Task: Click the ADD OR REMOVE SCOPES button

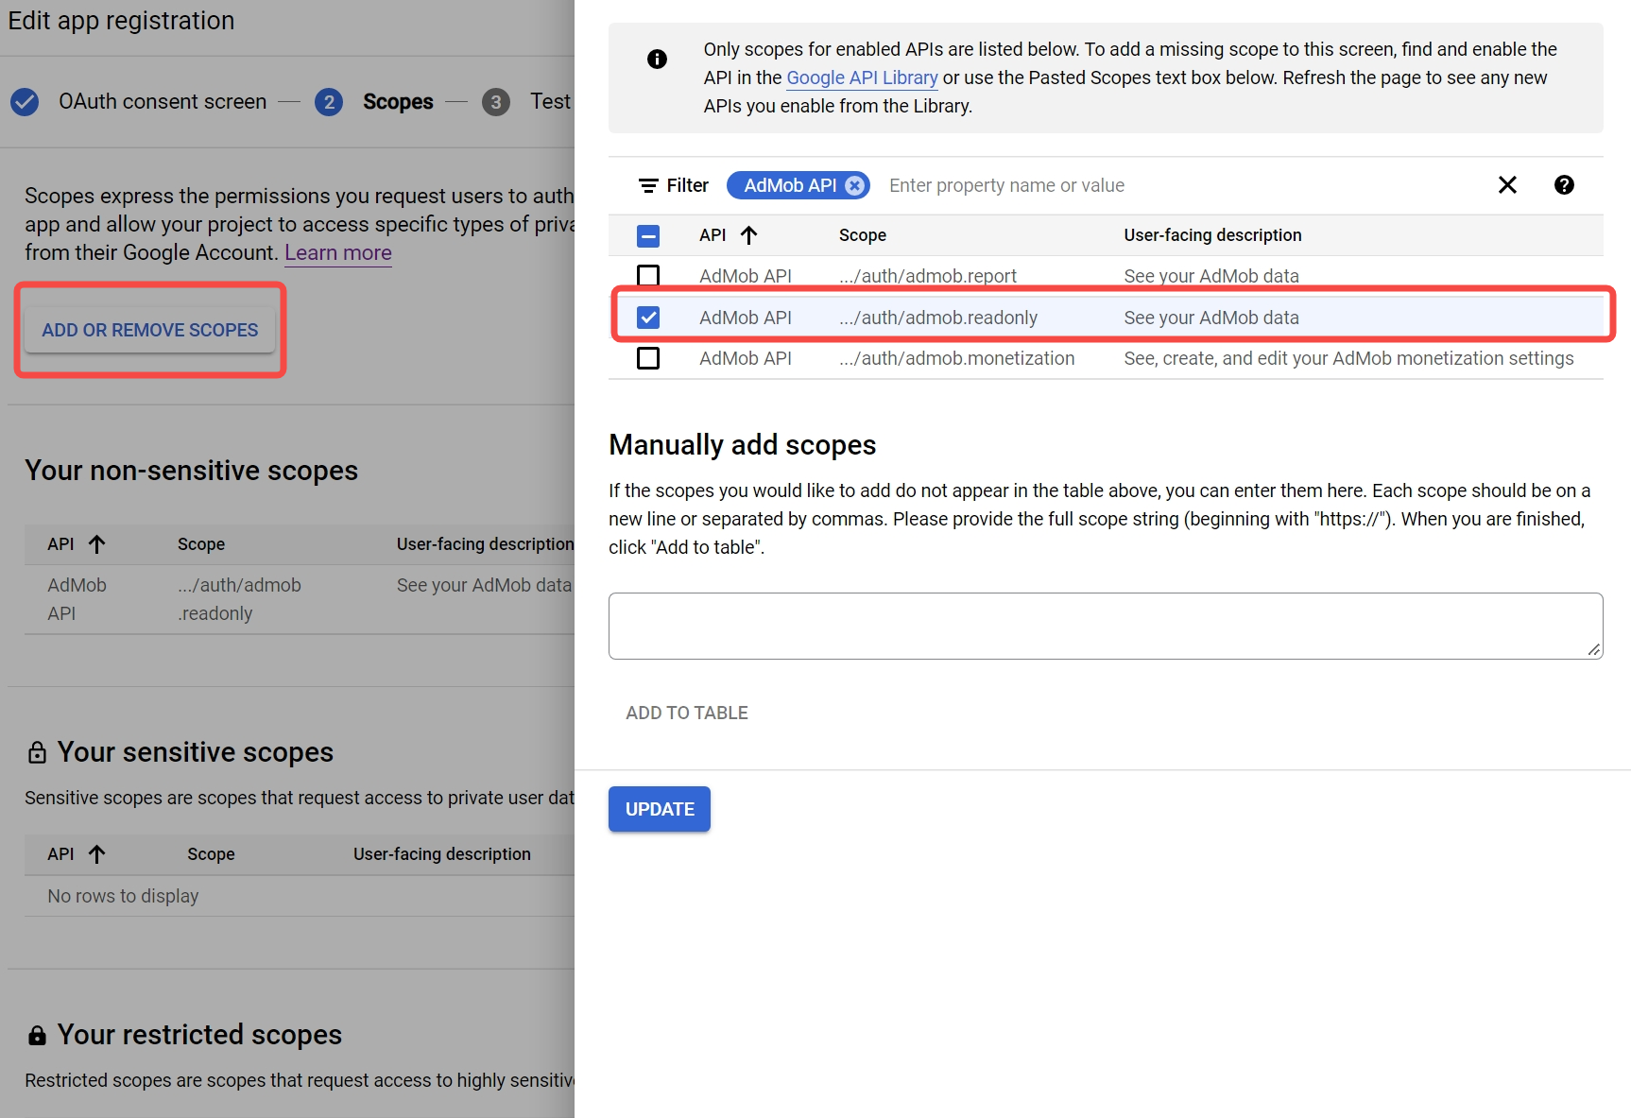Action: coord(149,330)
